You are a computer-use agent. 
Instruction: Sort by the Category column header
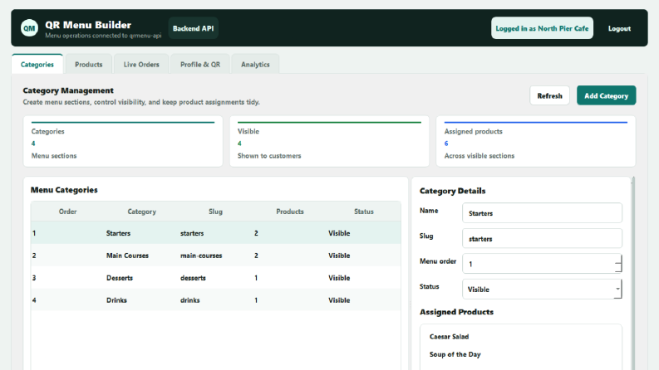141,212
